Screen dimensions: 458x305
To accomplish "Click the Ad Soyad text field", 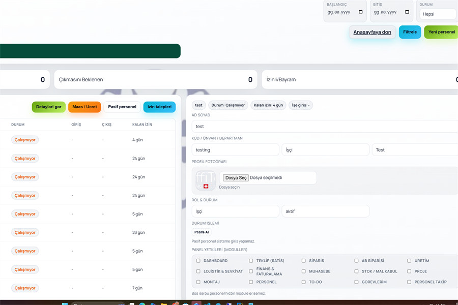I will [x=325, y=127].
